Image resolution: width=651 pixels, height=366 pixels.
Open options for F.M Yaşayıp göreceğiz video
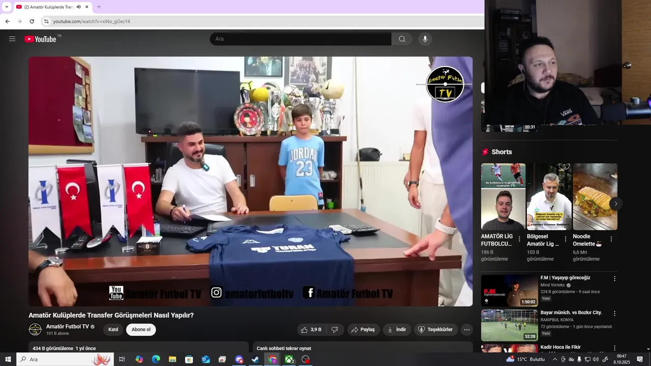[614, 279]
